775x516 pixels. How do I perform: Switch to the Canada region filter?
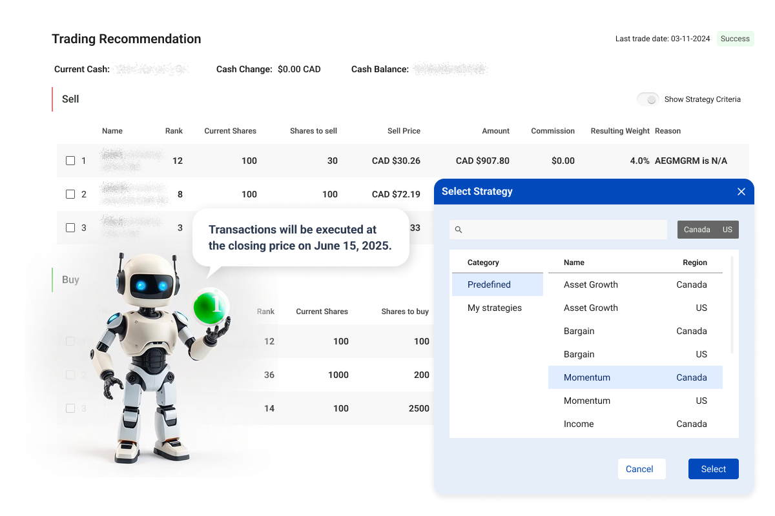coord(697,229)
